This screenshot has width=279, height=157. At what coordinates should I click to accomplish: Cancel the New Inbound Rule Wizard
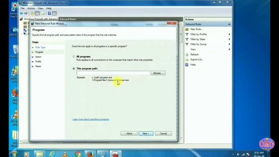[163, 133]
